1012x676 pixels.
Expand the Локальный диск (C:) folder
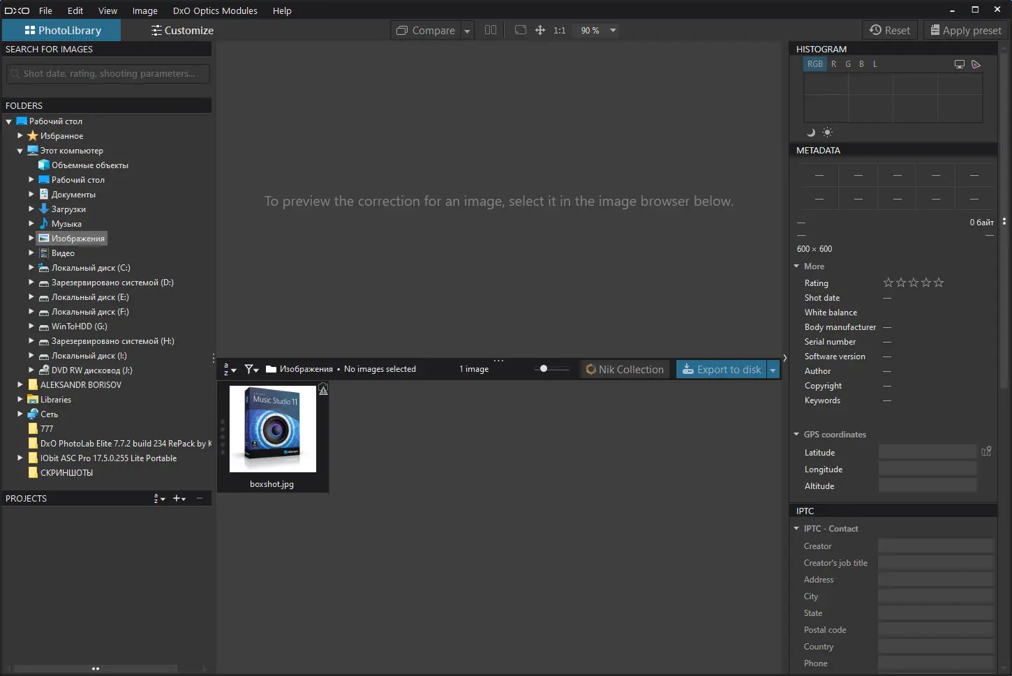tap(31, 267)
